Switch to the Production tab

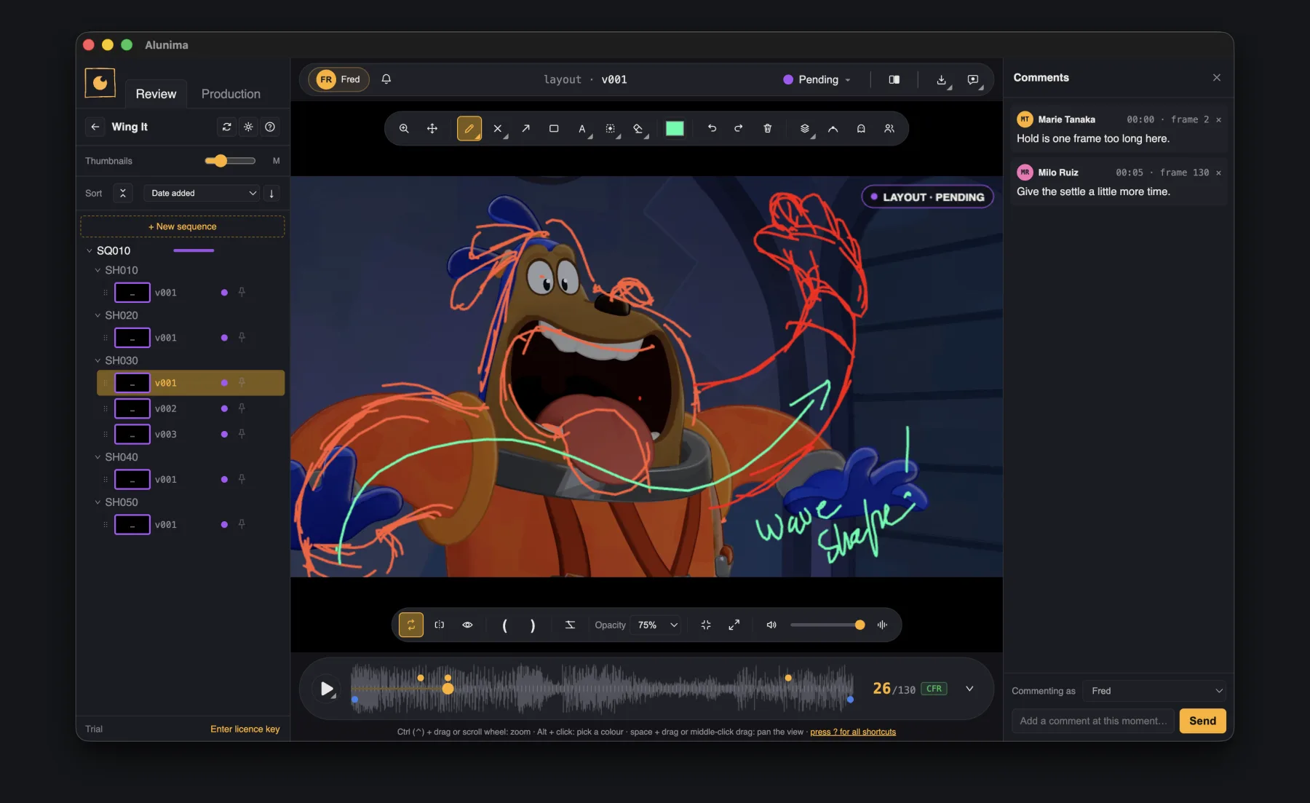pyautogui.click(x=231, y=94)
